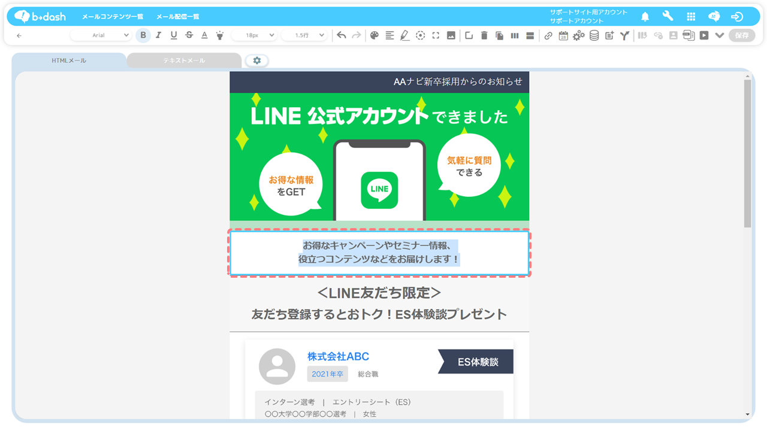
Task: Click the ES体験談 ribbon label
Action: click(476, 362)
